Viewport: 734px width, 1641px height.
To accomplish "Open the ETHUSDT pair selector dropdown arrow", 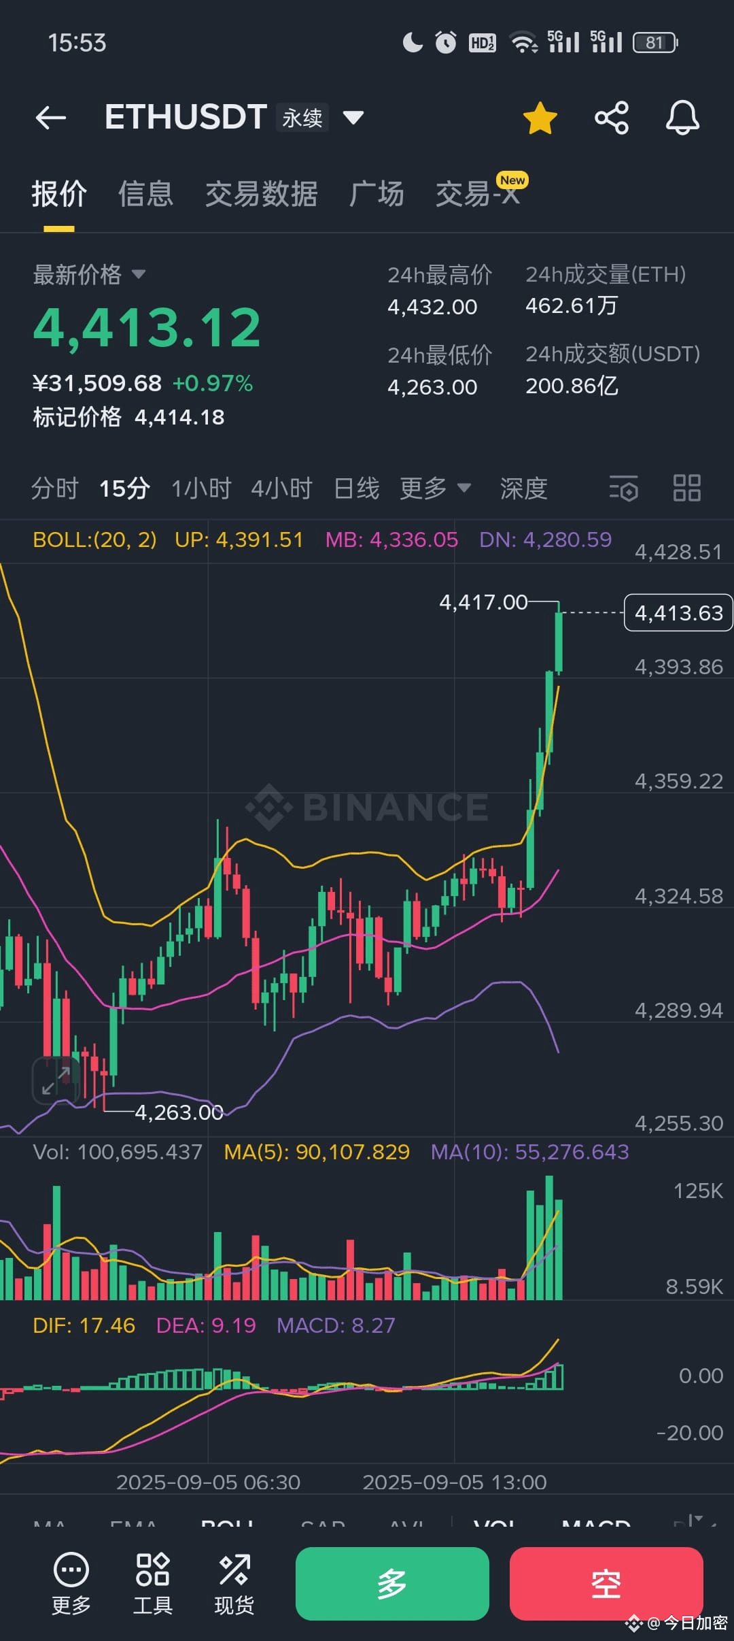I will pos(353,118).
